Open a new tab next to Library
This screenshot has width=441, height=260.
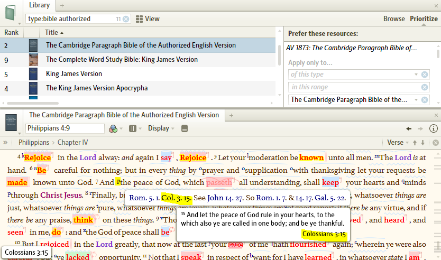click(62, 5)
